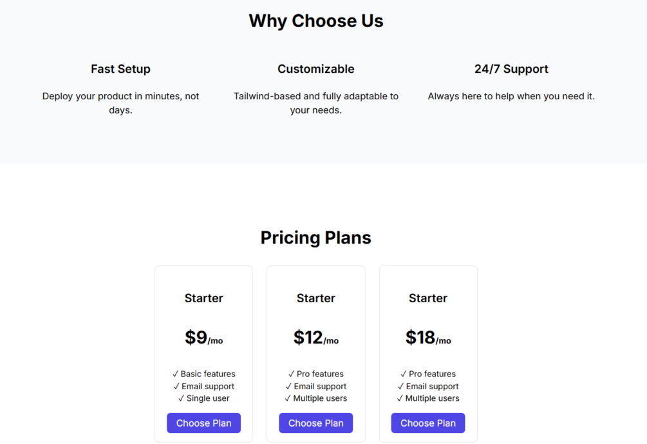Image resolution: width=647 pixels, height=444 pixels.
Task: Click the Pricing Plans heading
Action: 316,238
